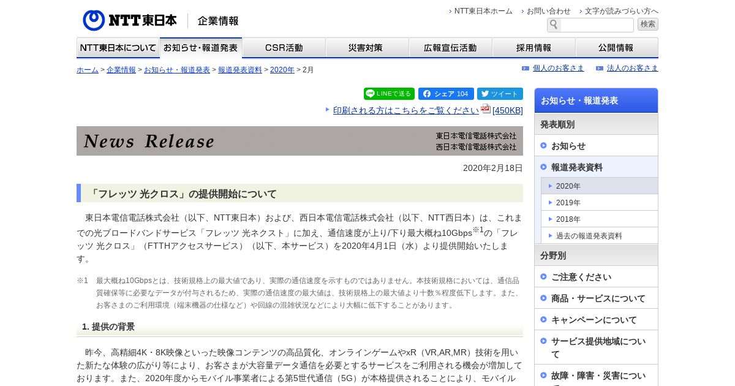Click heading 「フレッツ 光クロス」の提供開始について
This screenshot has height=386, width=735.
coord(183,194)
